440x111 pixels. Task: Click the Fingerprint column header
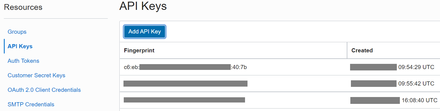[x=139, y=50]
